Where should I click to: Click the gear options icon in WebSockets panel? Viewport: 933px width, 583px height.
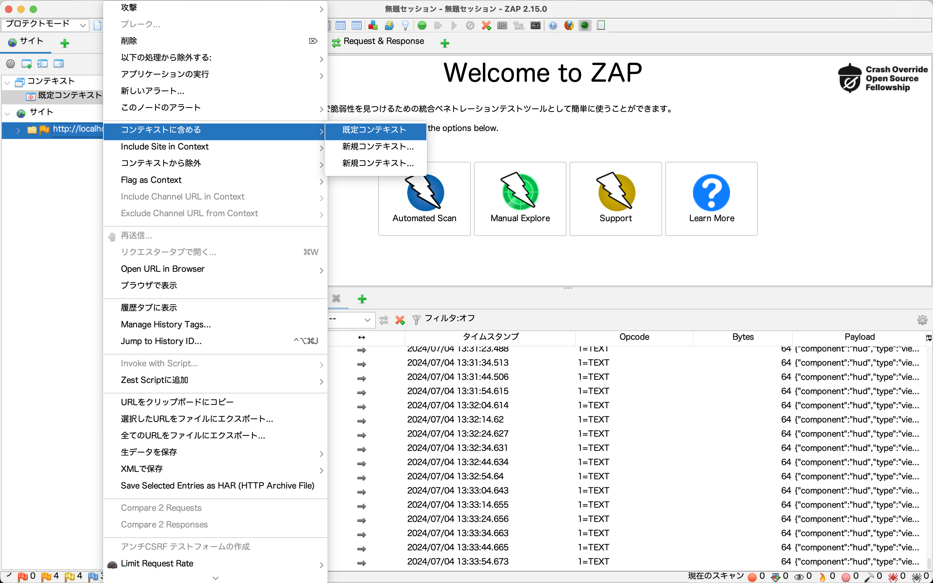[x=922, y=319]
